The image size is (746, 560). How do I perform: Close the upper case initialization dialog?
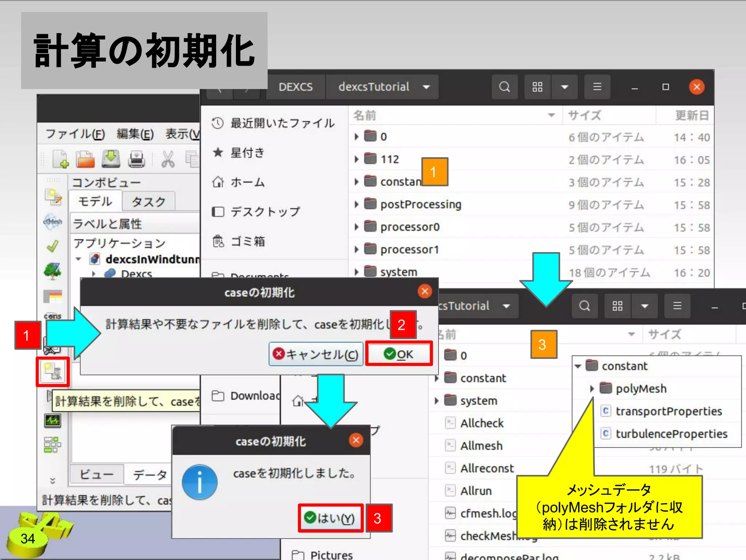click(x=425, y=291)
